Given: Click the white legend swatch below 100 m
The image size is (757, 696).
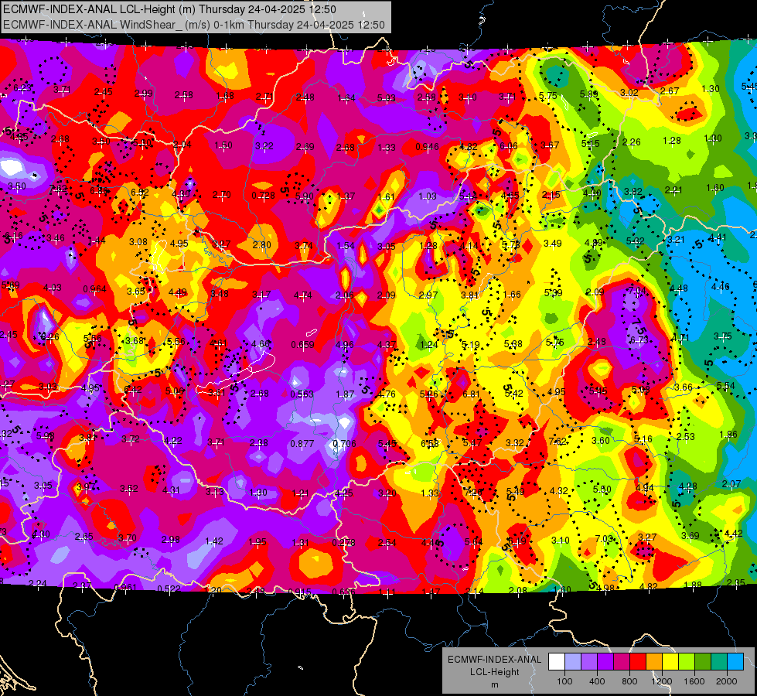Looking at the screenshot, I should 557,662.
